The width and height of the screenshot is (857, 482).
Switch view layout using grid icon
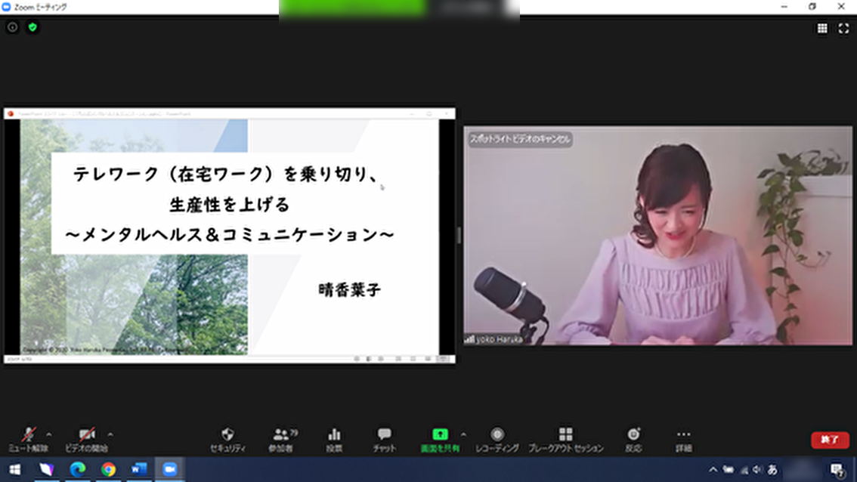click(822, 29)
